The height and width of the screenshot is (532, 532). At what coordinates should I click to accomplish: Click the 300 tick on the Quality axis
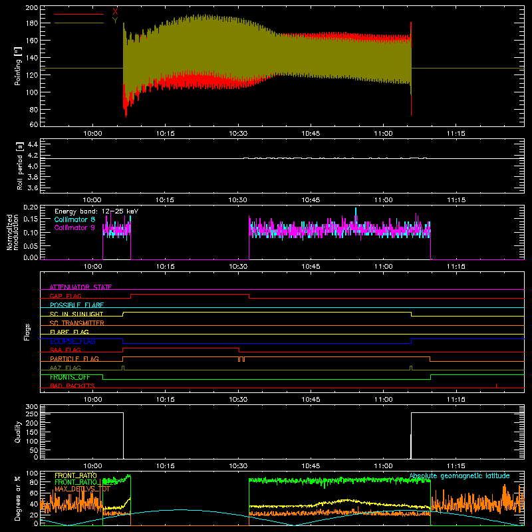32,407
